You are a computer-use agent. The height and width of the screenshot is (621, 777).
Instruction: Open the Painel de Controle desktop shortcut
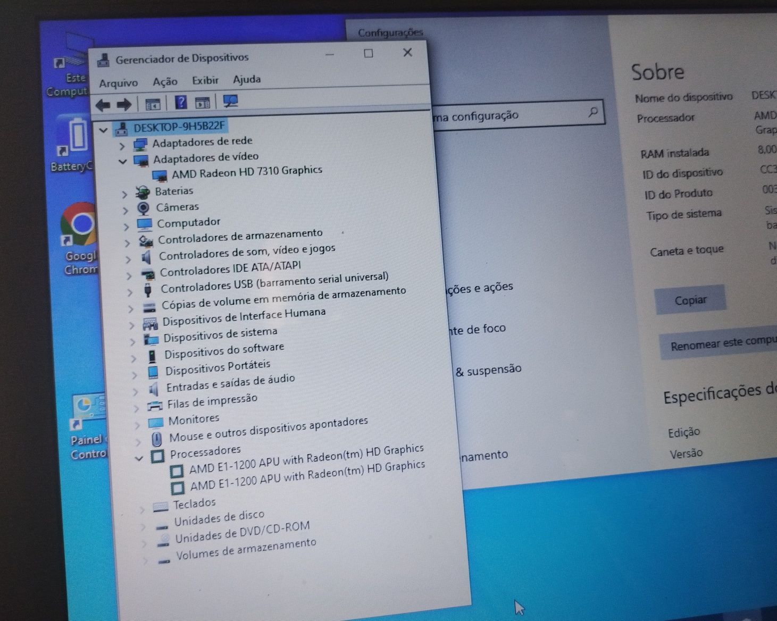(x=88, y=427)
